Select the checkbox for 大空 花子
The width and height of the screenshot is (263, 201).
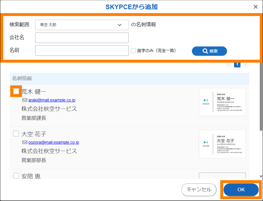(x=16, y=134)
